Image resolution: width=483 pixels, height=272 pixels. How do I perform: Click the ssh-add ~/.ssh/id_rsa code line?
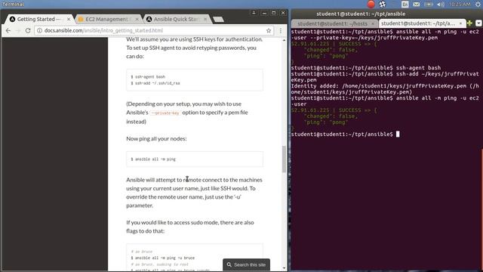(x=155, y=83)
